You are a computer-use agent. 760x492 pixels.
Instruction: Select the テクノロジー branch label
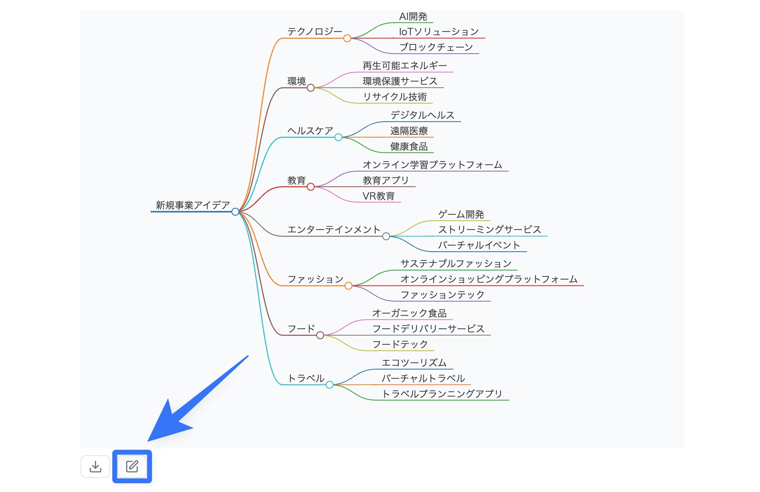coord(315,32)
